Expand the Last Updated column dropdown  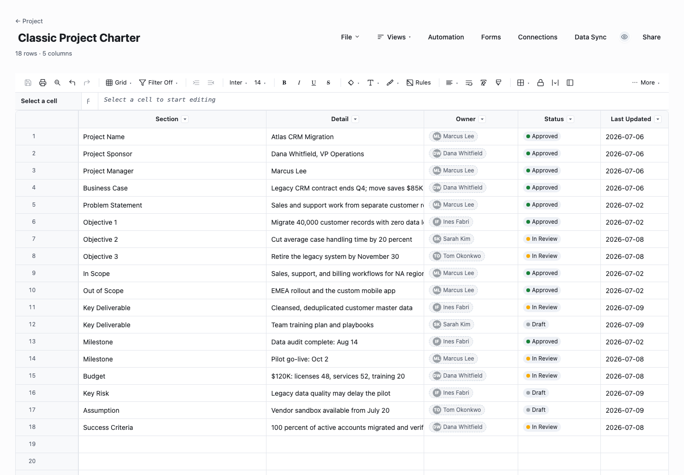(658, 119)
